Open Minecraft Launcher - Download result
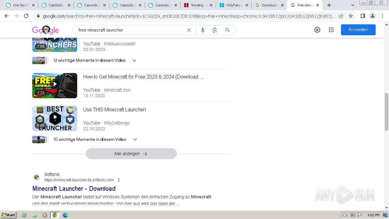Viewport: 389px width, 219px height. pyautogui.click(x=74, y=189)
